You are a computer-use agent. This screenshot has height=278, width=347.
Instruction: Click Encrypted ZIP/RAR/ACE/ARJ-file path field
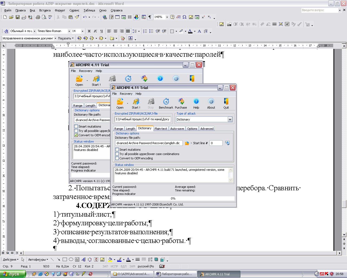(143, 119)
